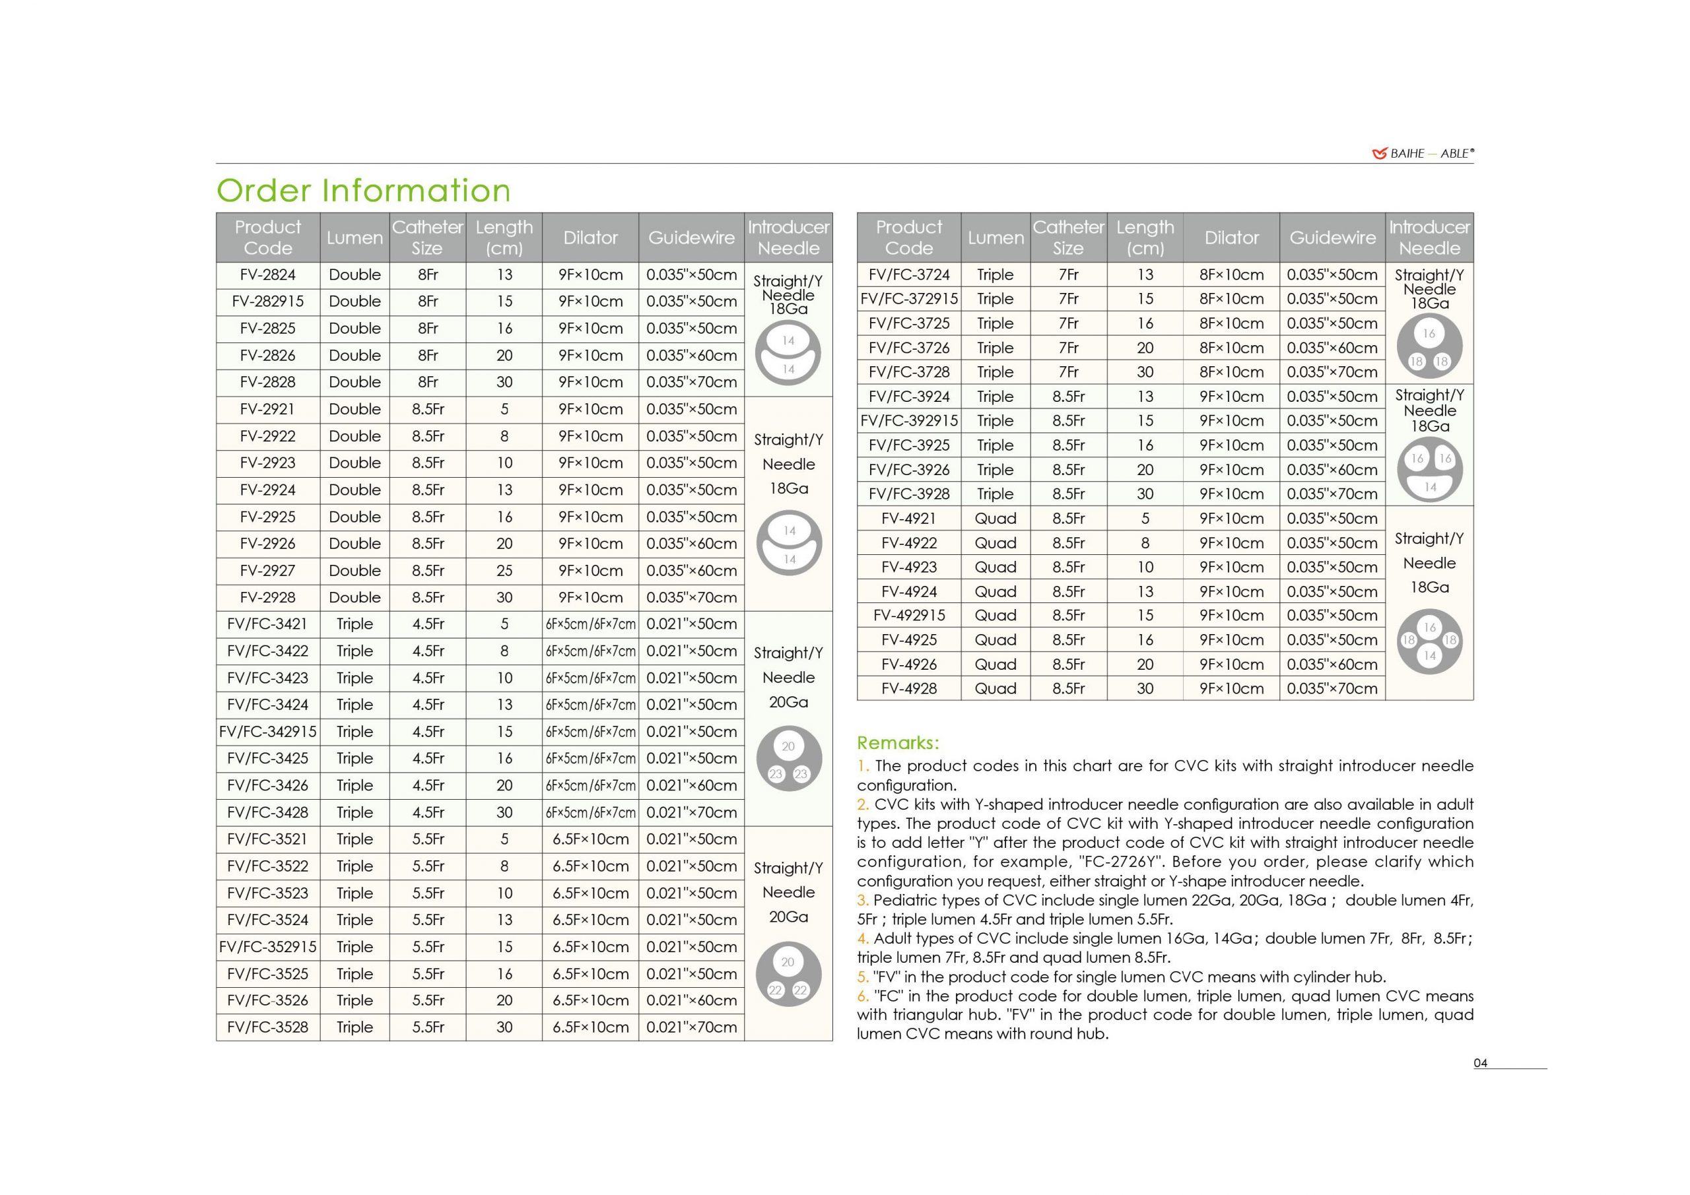Click remark 3 about pediatric CVC types
The width and height of the screenshot is (1690, 1195).
1165,909
